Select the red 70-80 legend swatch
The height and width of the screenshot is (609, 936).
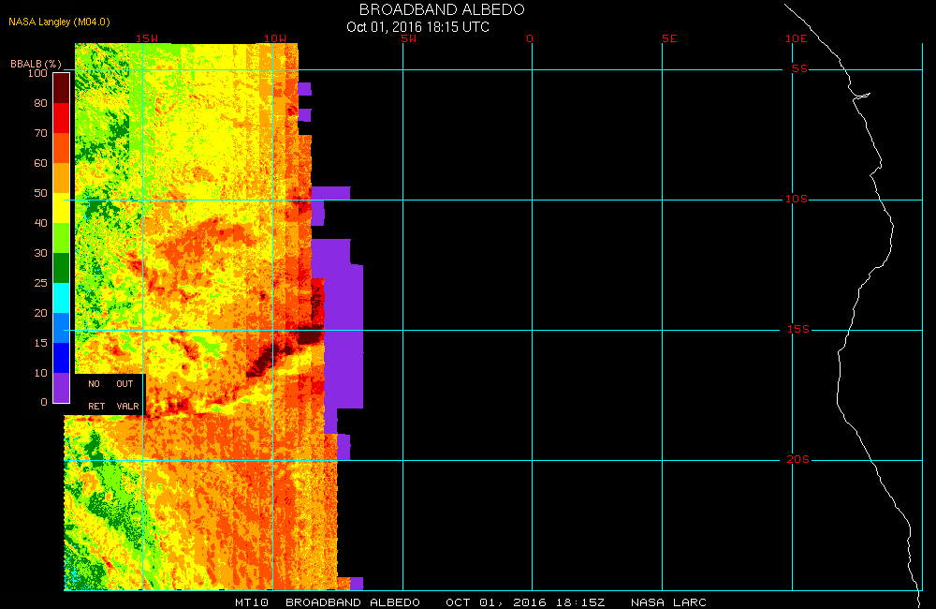(x=62, y=118)
